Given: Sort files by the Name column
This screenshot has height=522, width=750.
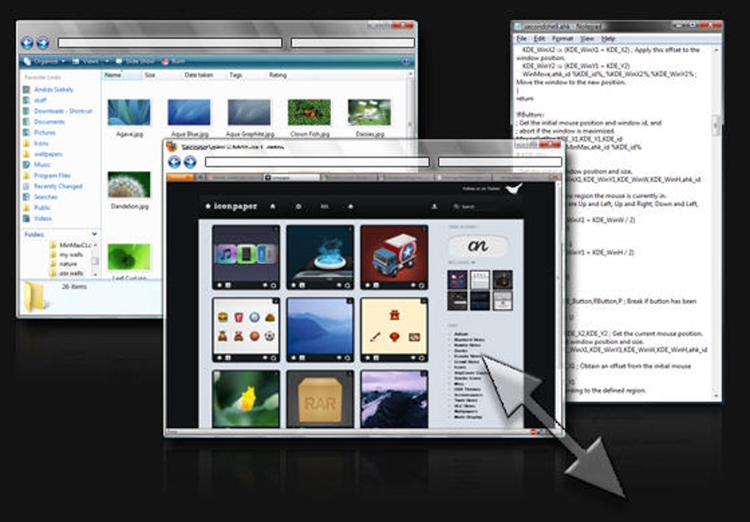Looking at the screenshot, I should pyautogui.click(x=113, y=75).
